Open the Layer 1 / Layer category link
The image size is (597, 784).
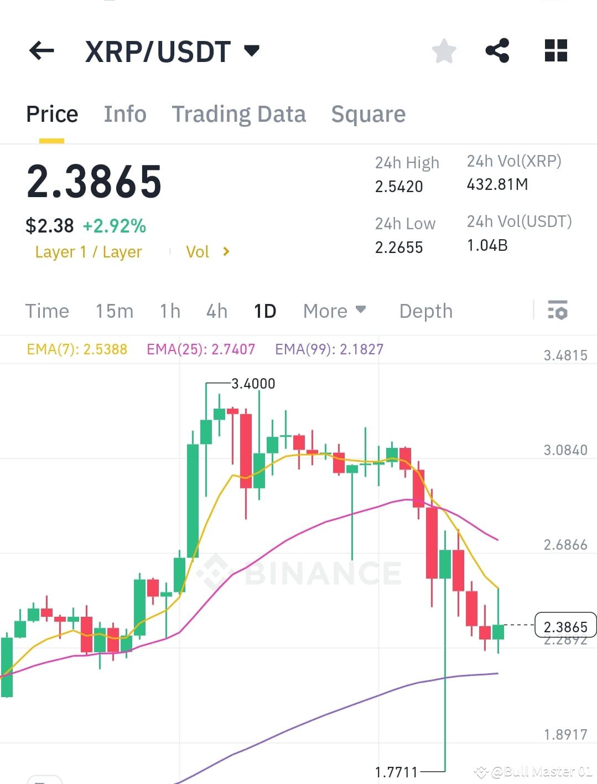89,252
